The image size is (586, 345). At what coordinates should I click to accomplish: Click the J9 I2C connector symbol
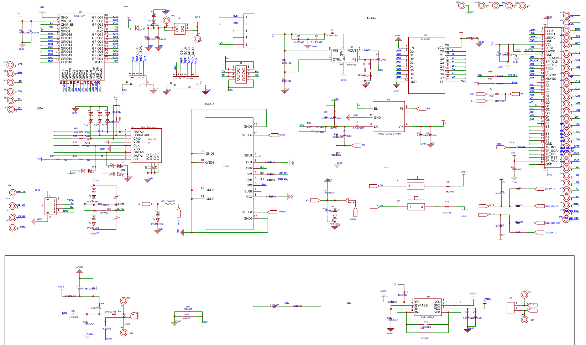(x=137, y=82)
